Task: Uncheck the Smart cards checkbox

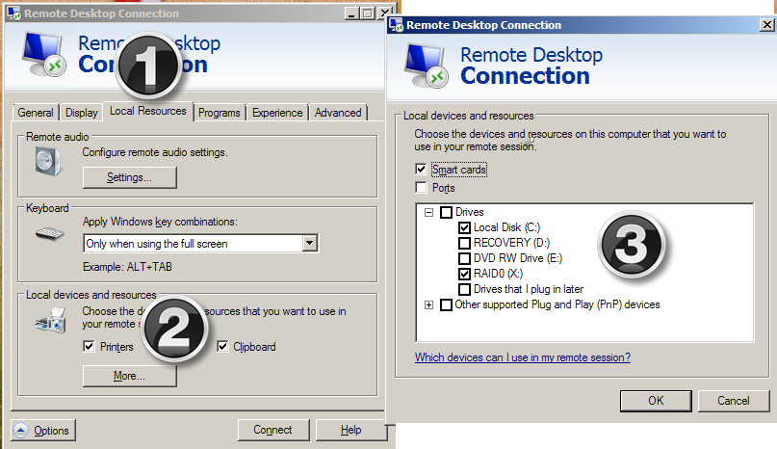Action: [421, 170]
